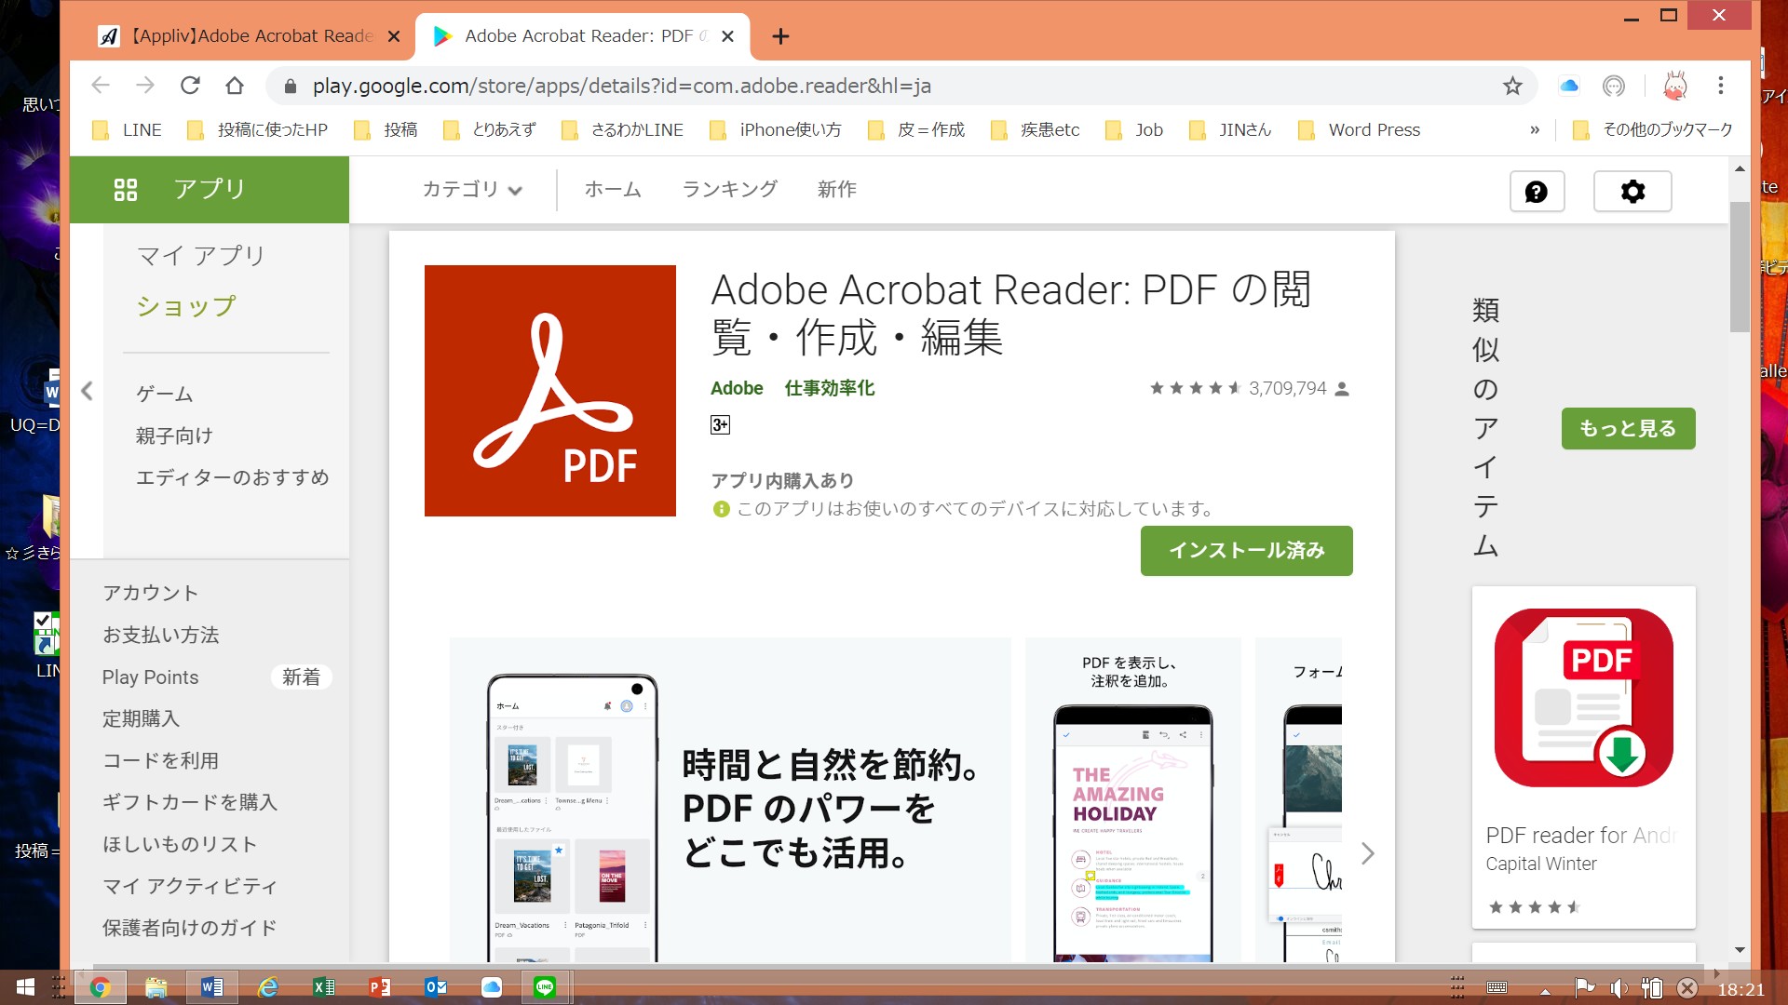
Task: Open the LINE bookmark folder
Action: click(128, 130)
